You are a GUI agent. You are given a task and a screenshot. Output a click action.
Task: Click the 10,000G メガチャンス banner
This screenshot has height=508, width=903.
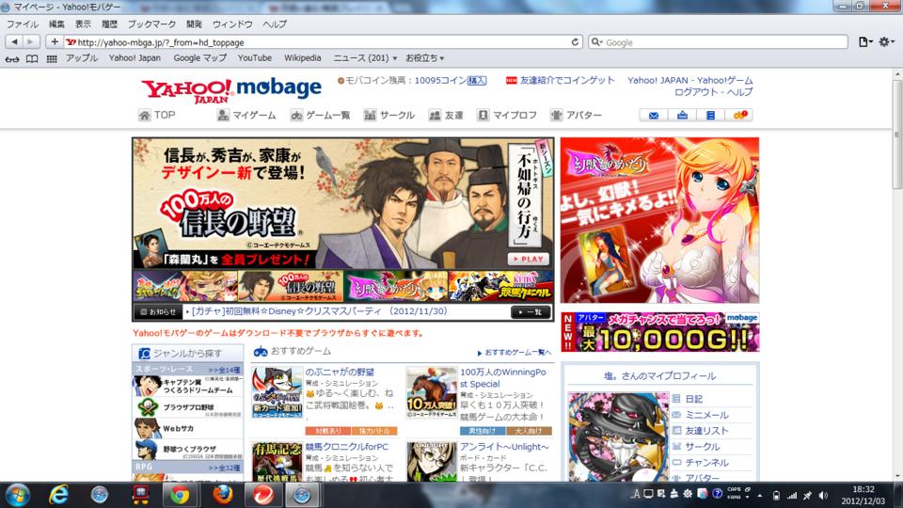click(x=660, y=332)
